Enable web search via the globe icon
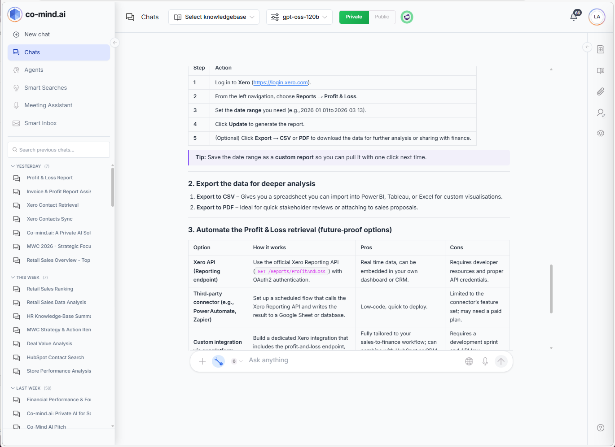This screenshot has height=447, width=615. click(x=469, y=361)
